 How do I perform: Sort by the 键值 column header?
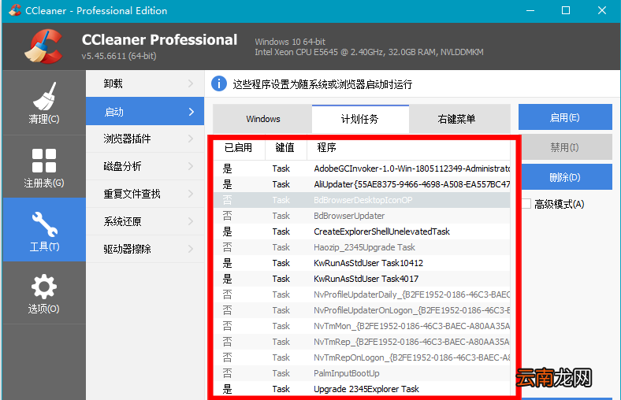285,148
